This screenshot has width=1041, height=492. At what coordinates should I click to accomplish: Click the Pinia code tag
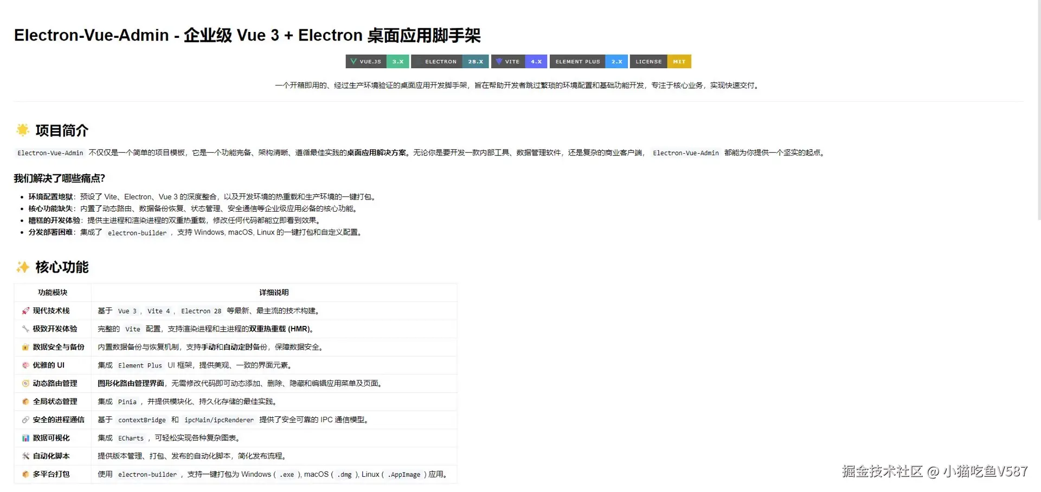click(127, 402)
